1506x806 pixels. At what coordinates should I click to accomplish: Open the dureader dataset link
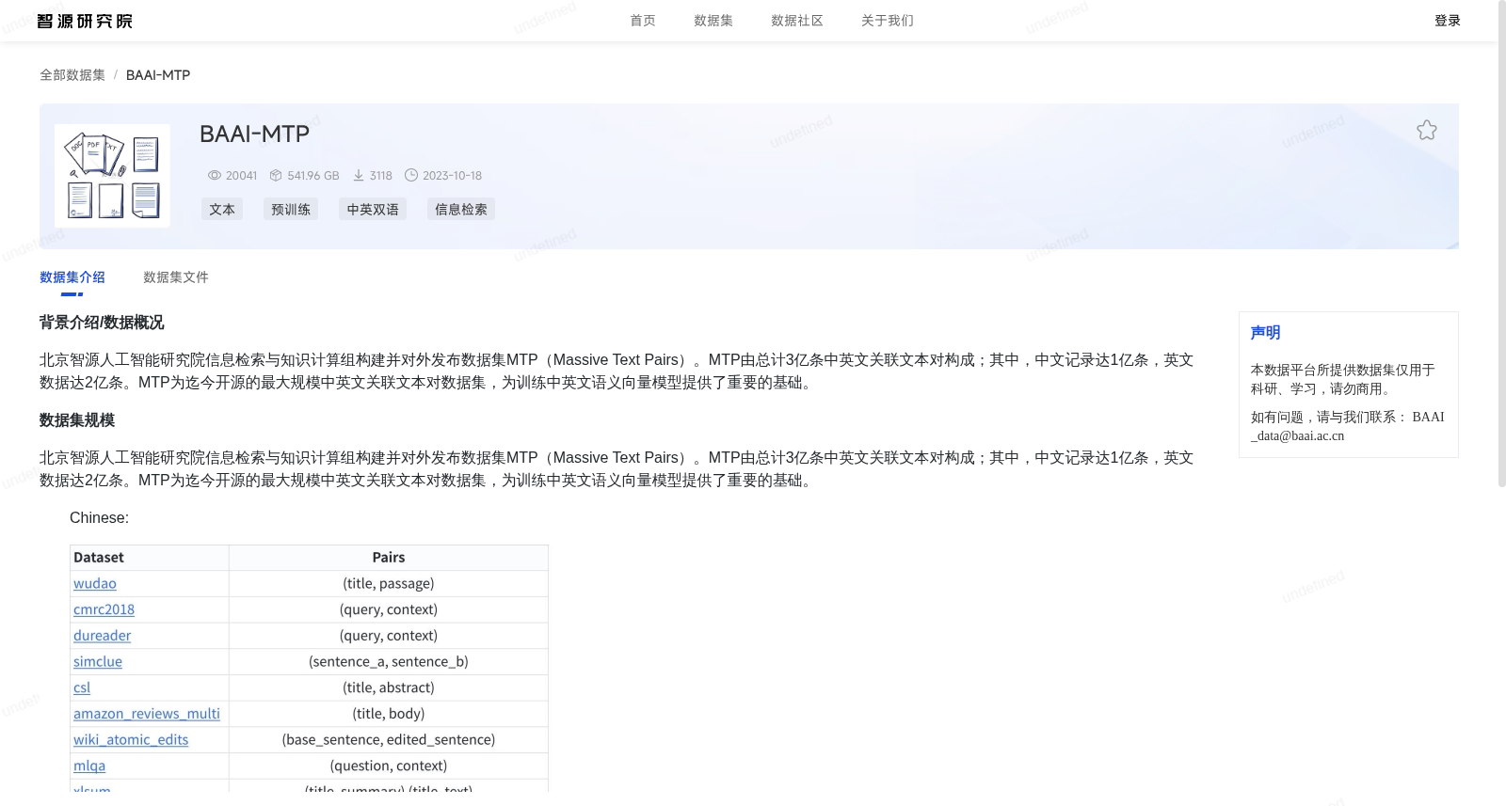(x=102, y=636)
